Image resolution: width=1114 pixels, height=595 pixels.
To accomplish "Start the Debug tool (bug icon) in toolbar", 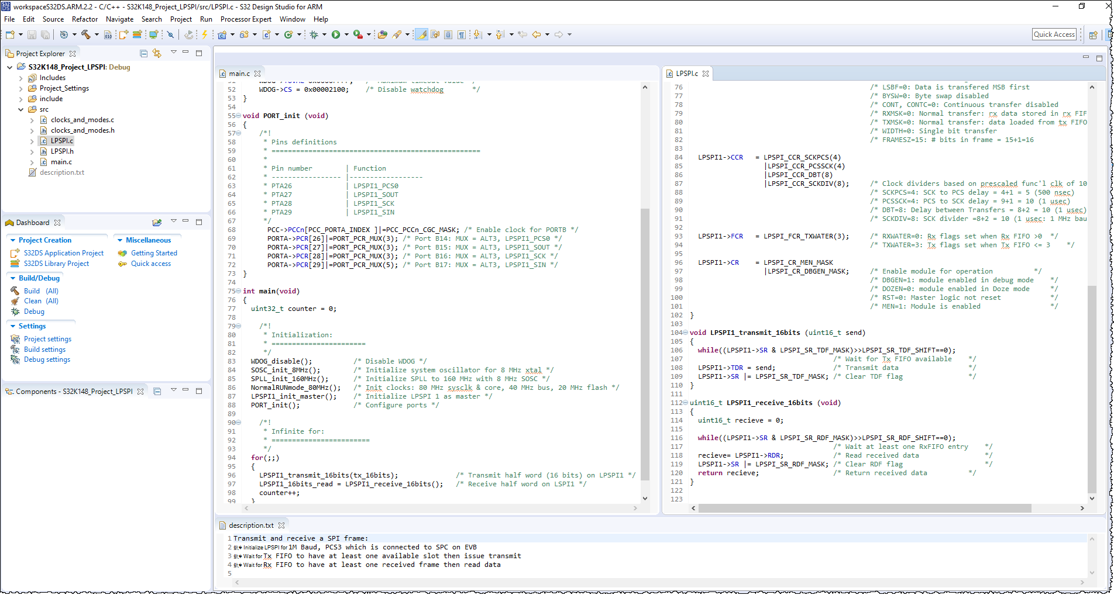I will point(314,34).
